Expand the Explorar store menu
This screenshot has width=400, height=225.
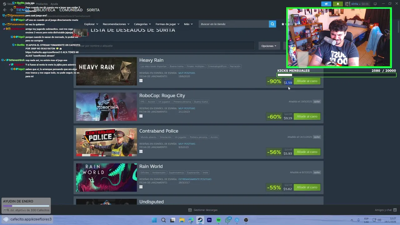[x=91, y=24]
